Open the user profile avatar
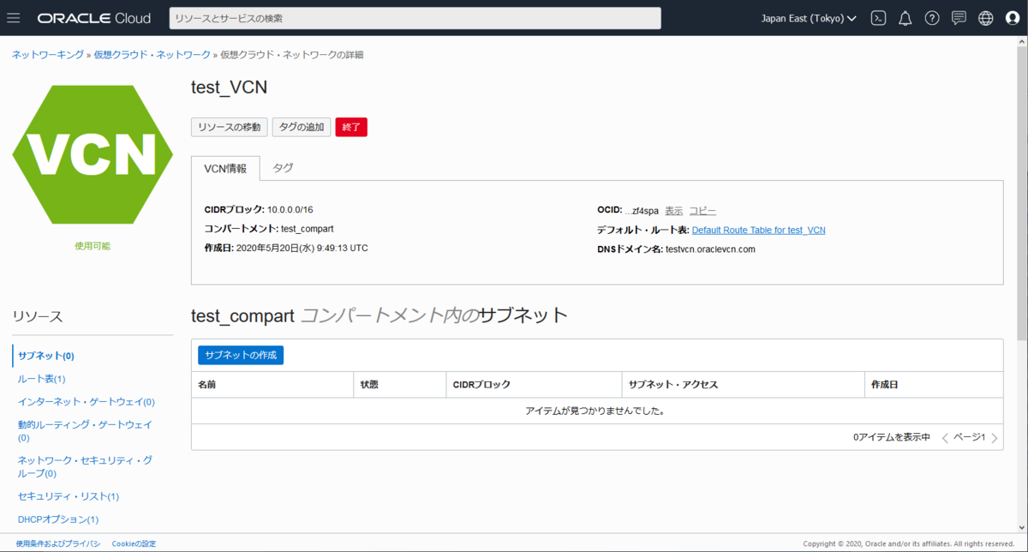The image size is (1028, 552). pyautogui.click(x=1012, y=18)
